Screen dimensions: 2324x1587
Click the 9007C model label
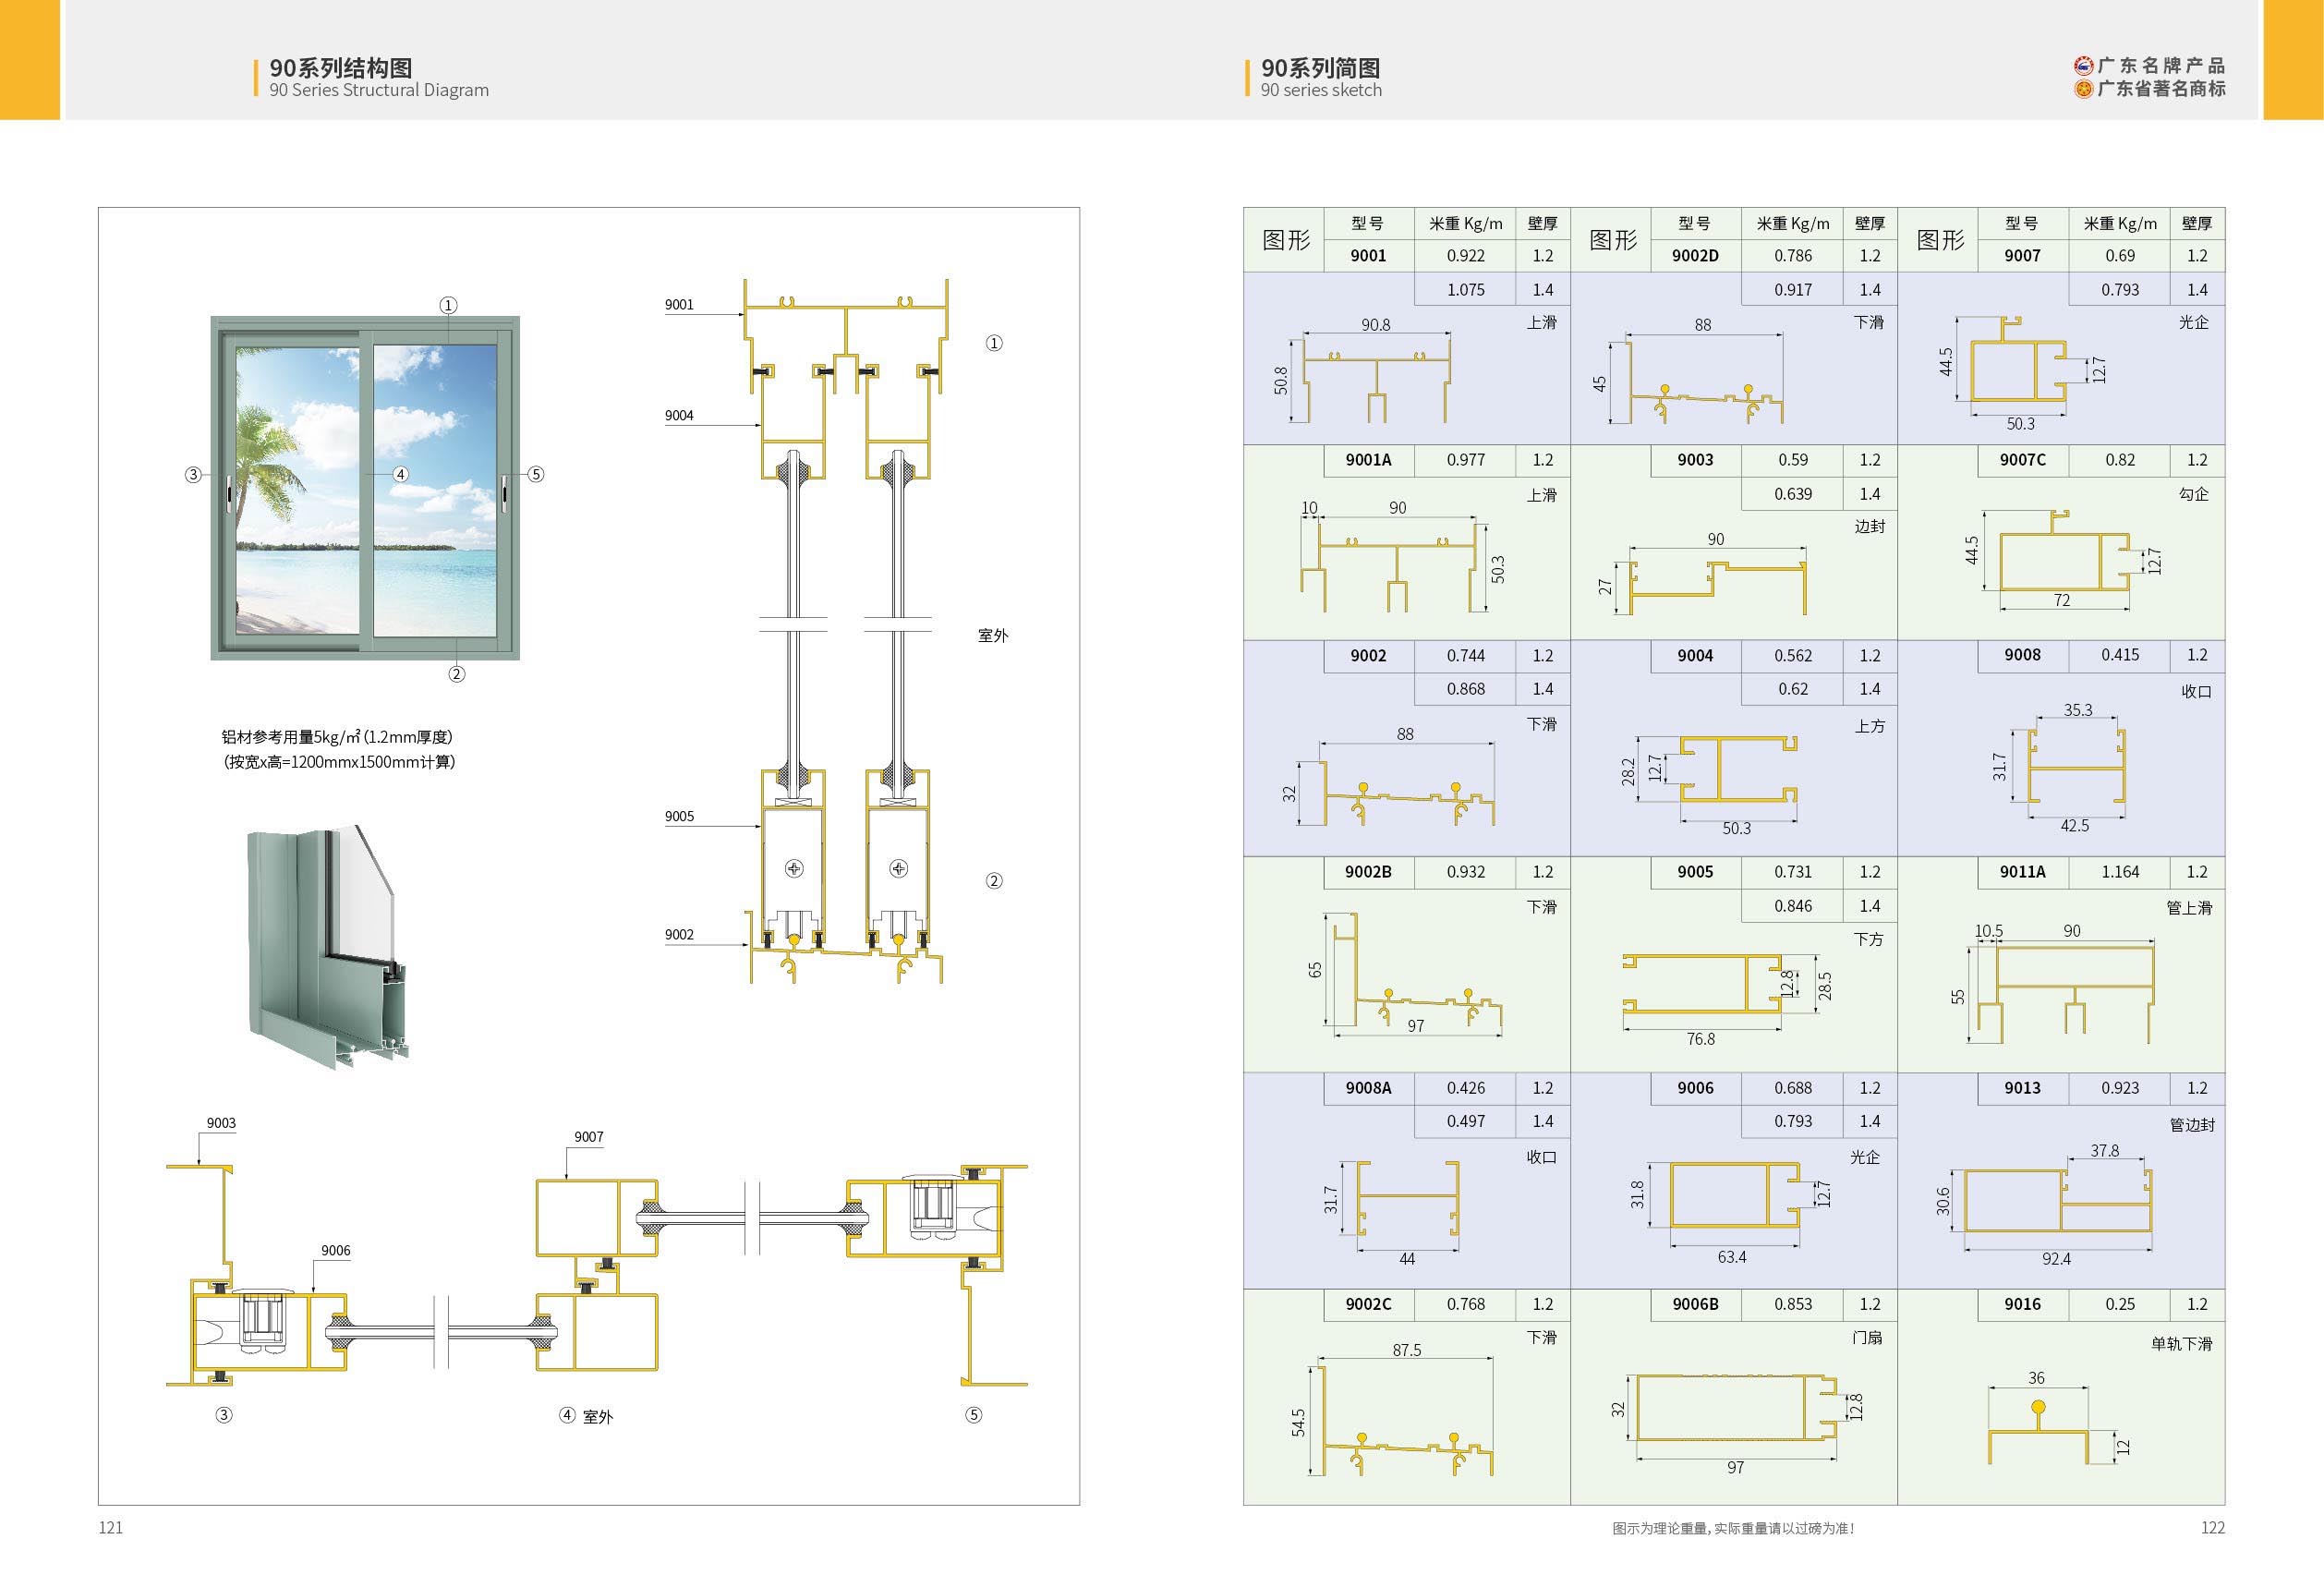pos(2022,460)
